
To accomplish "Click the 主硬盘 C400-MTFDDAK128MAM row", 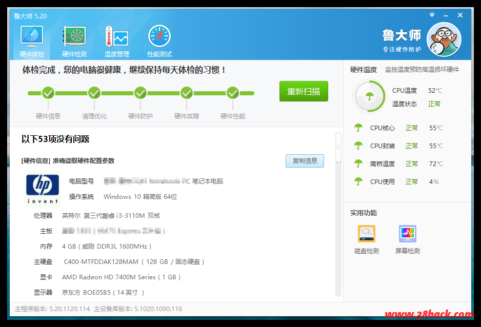I will coord(119,262).
